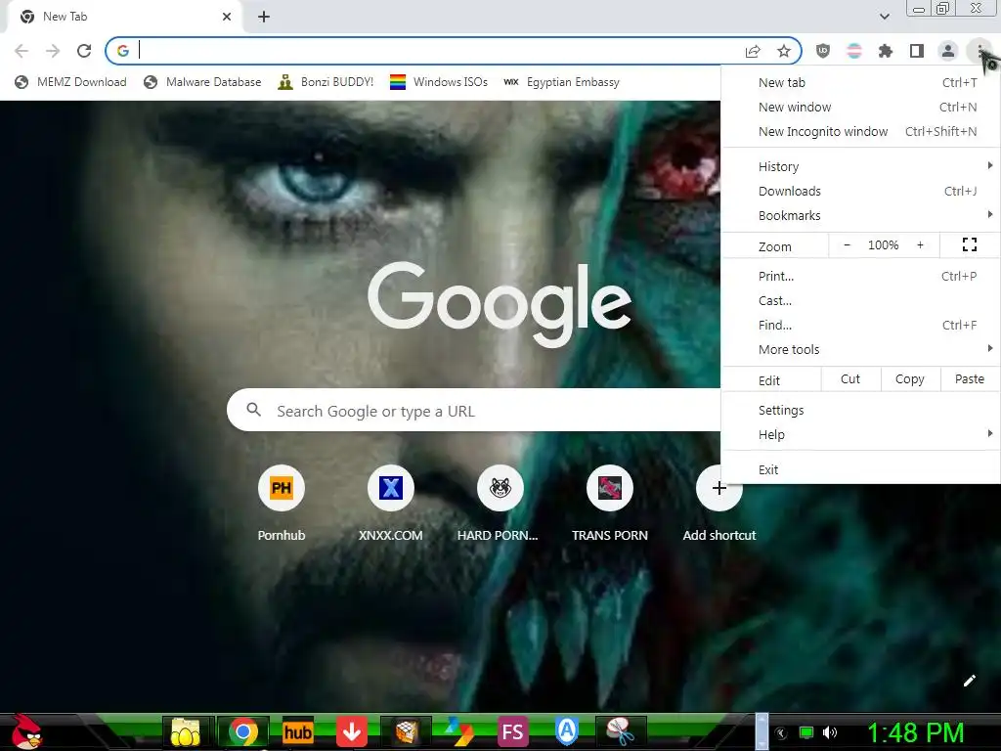The height and width of the screenshot is (751, 1001).
Task: Expand the Bookmarks submenu
Action: click(860, 216)
